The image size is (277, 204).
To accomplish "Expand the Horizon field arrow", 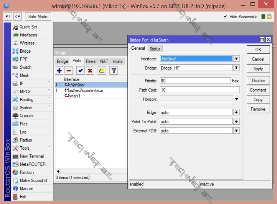I will (x=236, y=99).
